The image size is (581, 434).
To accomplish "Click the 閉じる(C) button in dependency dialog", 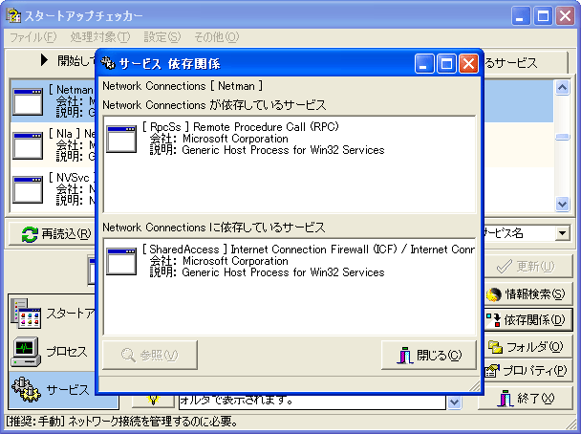I will click(x=429, y=355).
